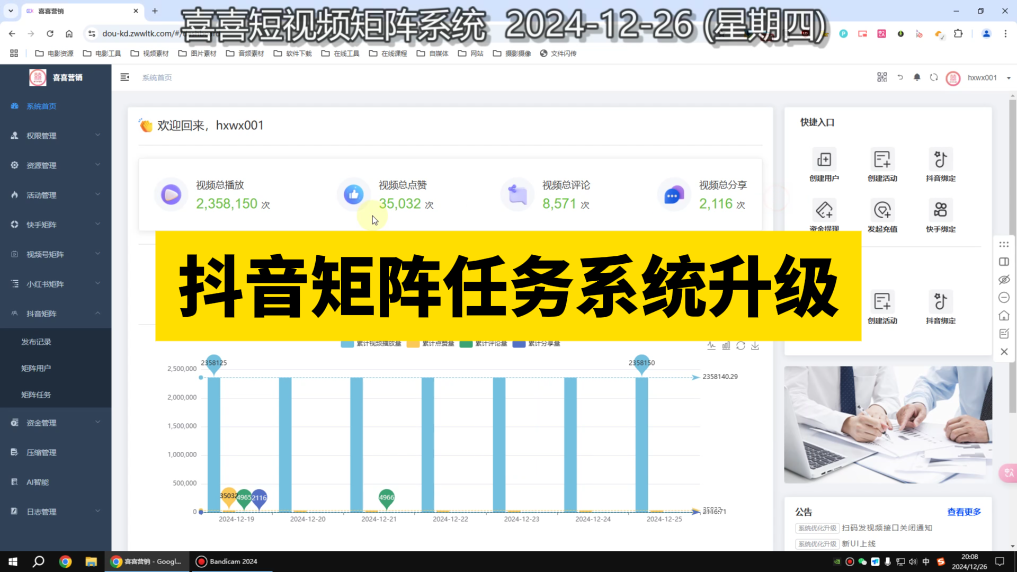Close the floating toolbar with X icon
The image size is (1017, 572).
coord(1004,352)
